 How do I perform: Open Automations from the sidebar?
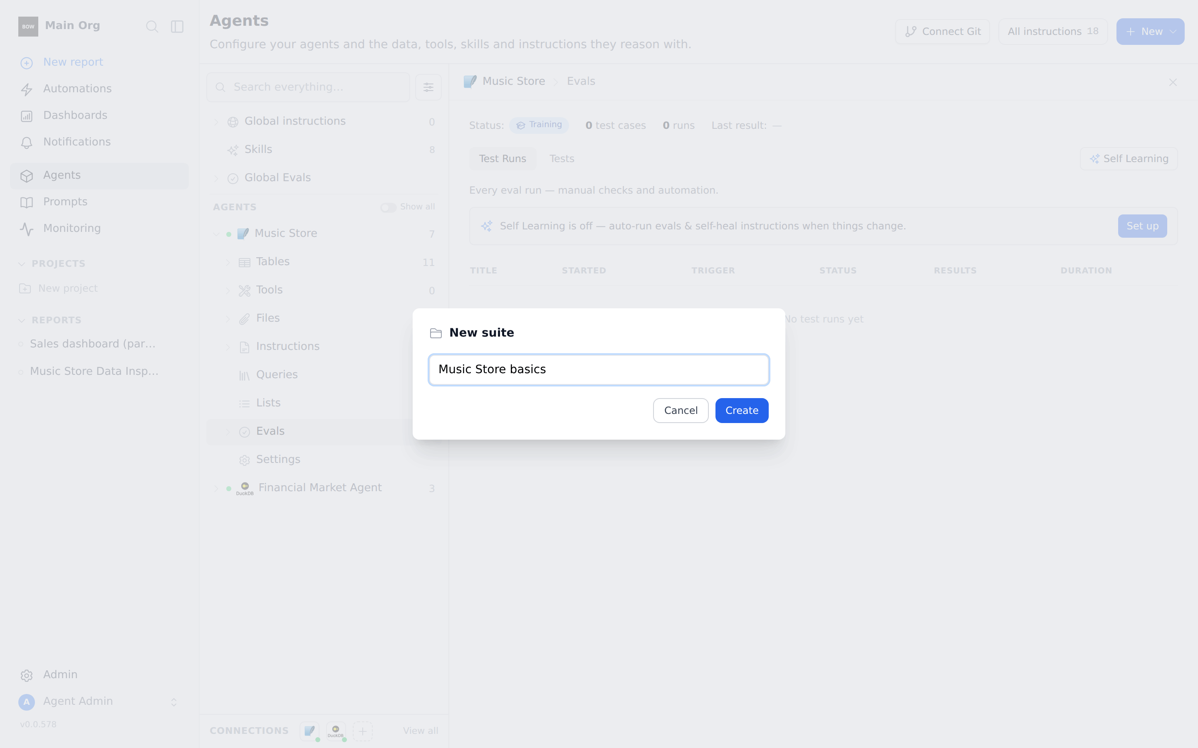point(77,89)
